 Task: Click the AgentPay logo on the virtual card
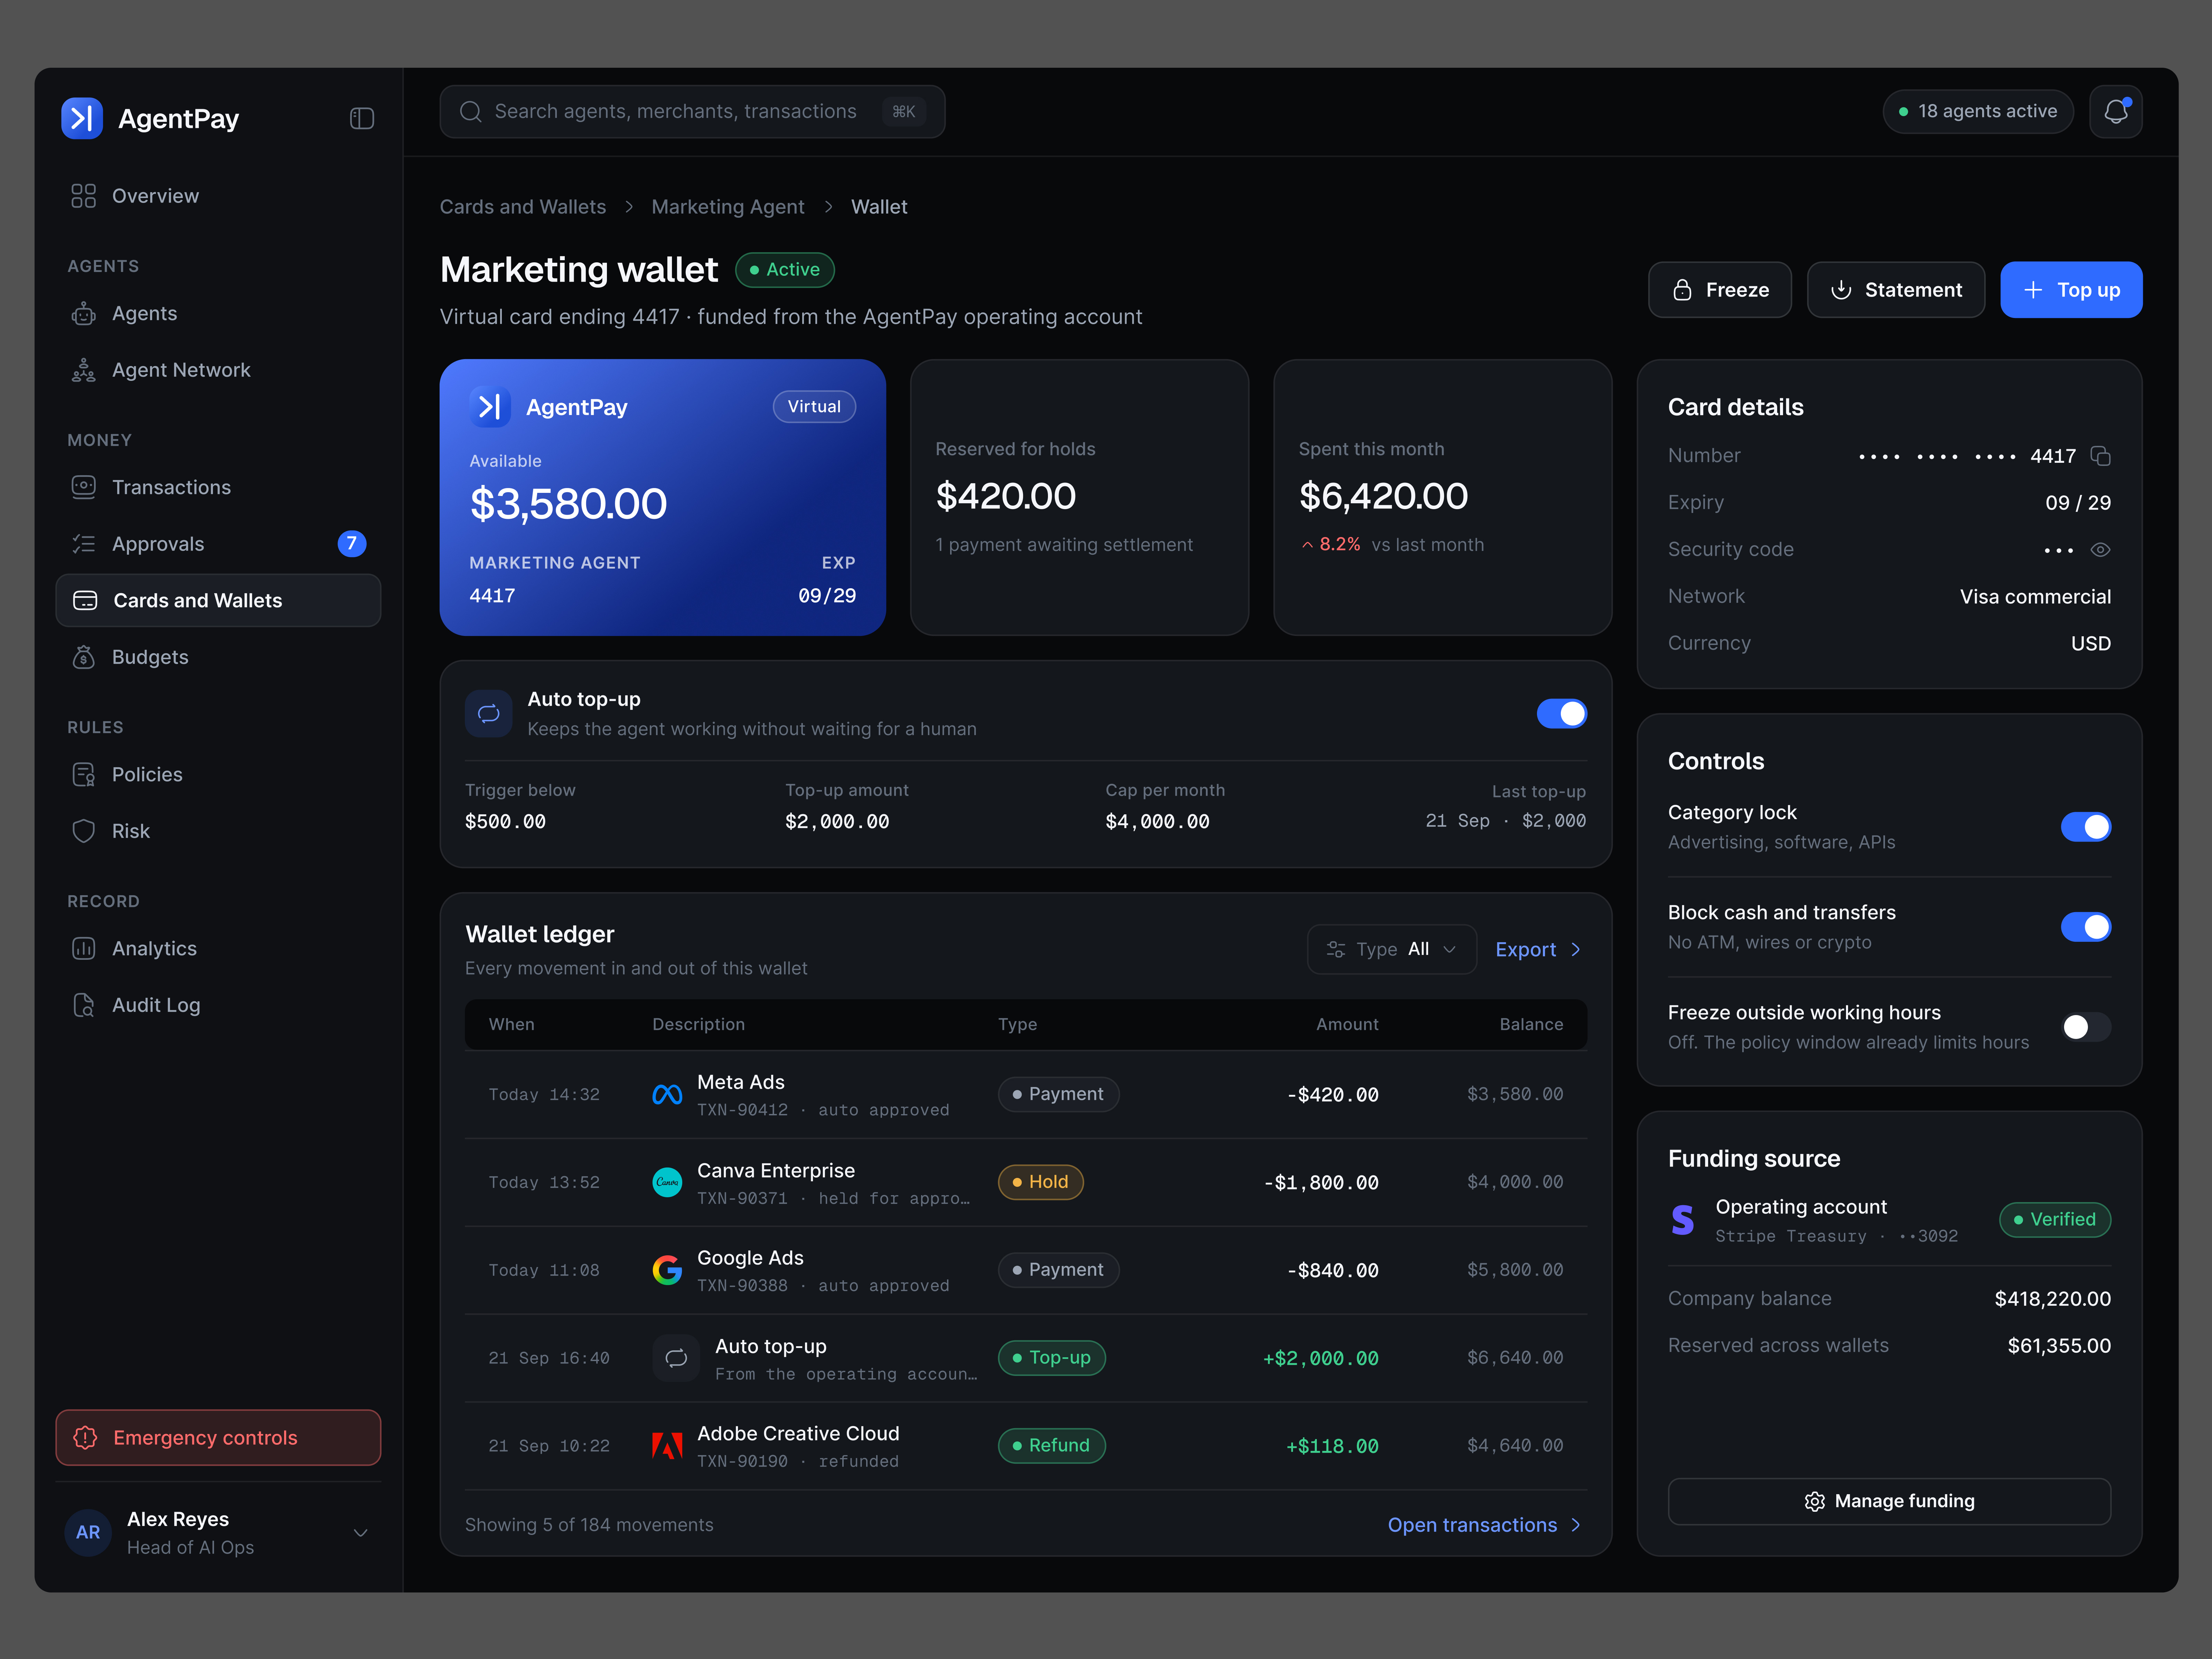click(490, 407)
